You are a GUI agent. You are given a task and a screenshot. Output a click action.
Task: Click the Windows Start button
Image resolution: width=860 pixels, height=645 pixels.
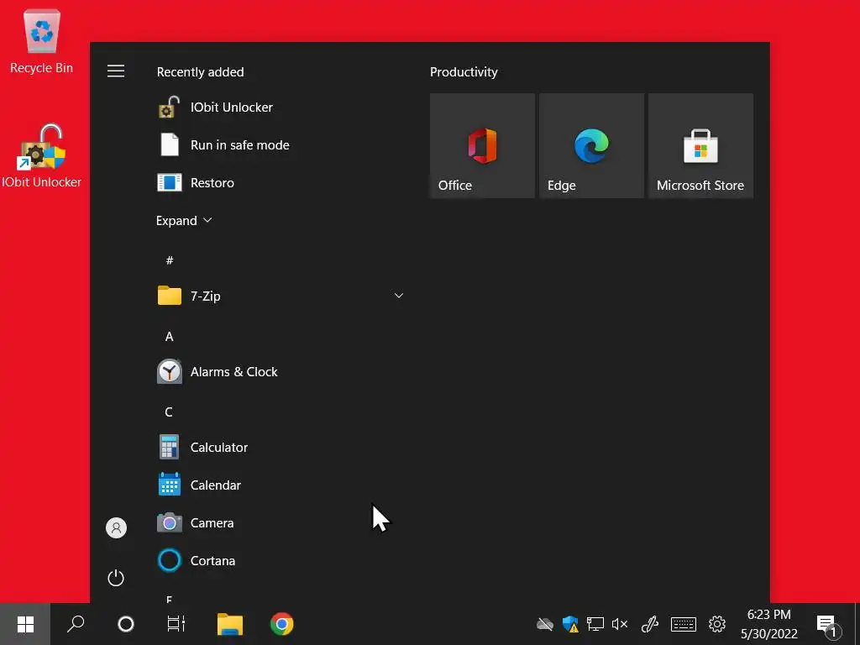tap(25, 624)
